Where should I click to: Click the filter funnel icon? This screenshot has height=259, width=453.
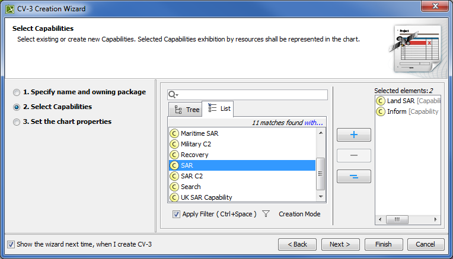266,214
